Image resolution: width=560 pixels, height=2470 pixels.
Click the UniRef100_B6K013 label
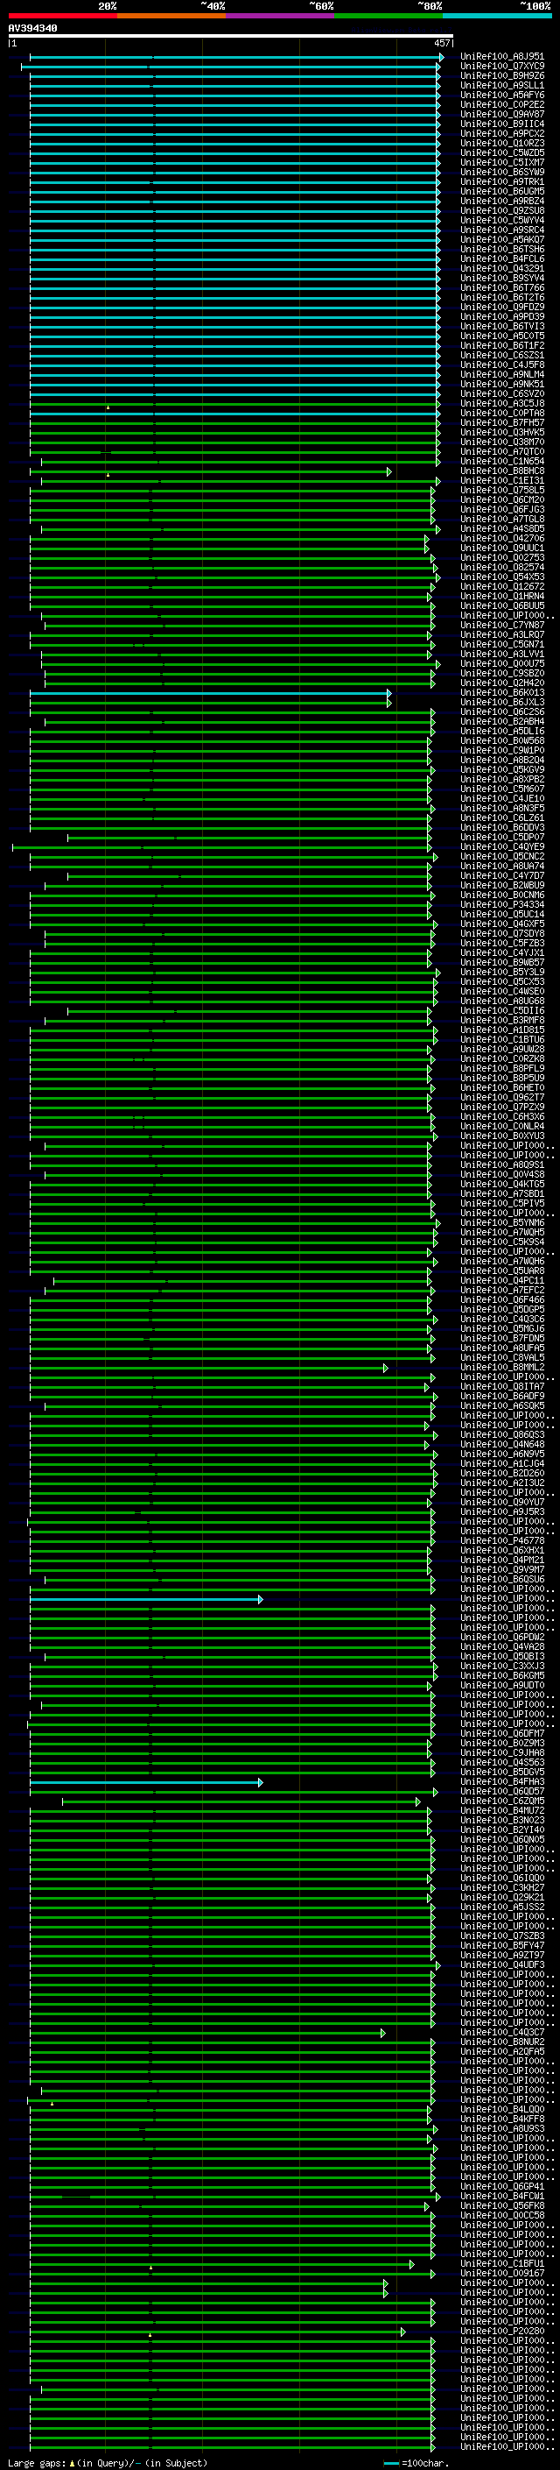pyautogui.click(x=501, y=692)
